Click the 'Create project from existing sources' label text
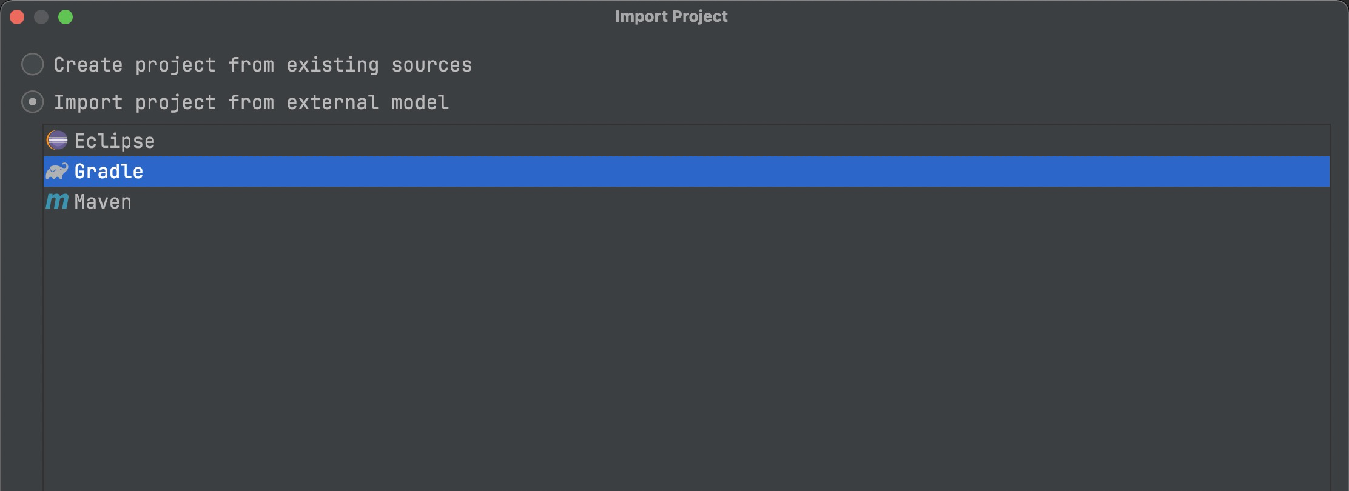Image resolution: width=1349 pixels, height=491 pixels. click(263, 65)
